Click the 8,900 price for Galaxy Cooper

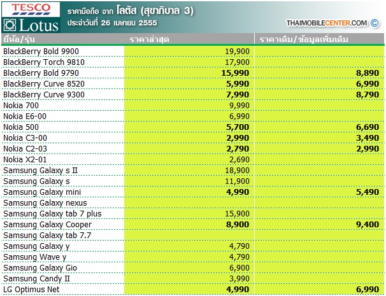pyautogui.click(x=238, y=225)
